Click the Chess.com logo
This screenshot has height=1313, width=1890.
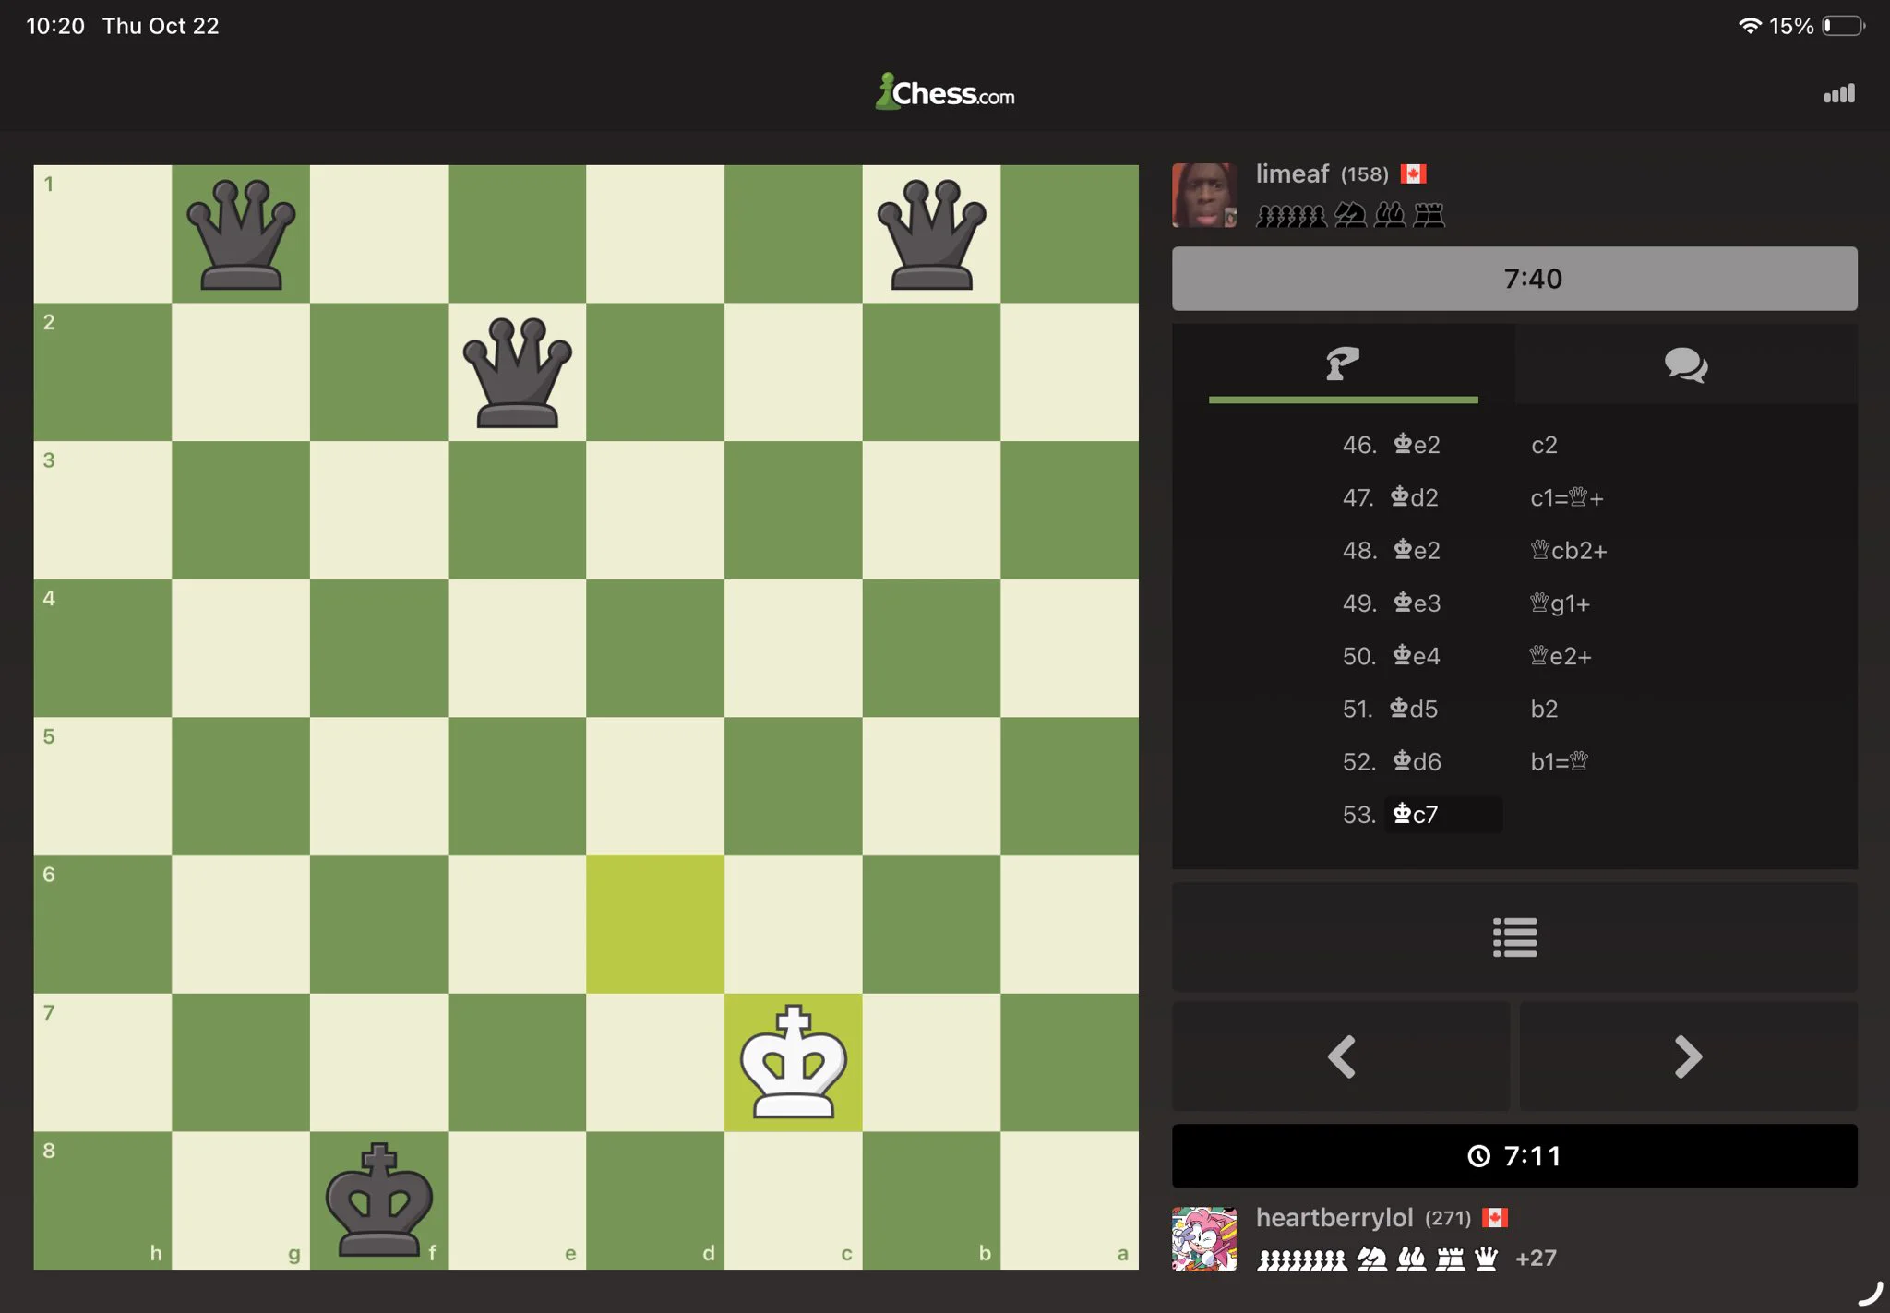(x=945, y=92)
